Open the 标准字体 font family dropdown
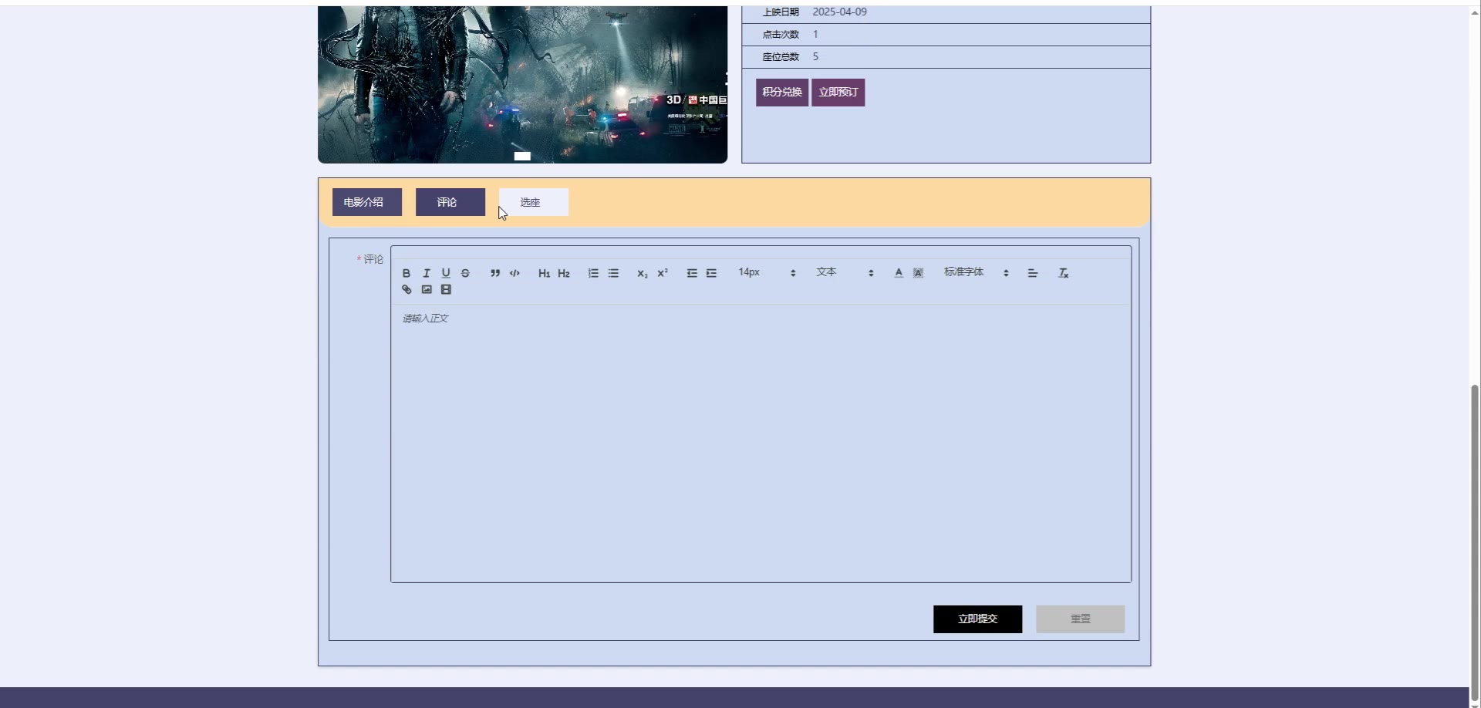This screenshot has height=708, width=1481. pos(976,272)
